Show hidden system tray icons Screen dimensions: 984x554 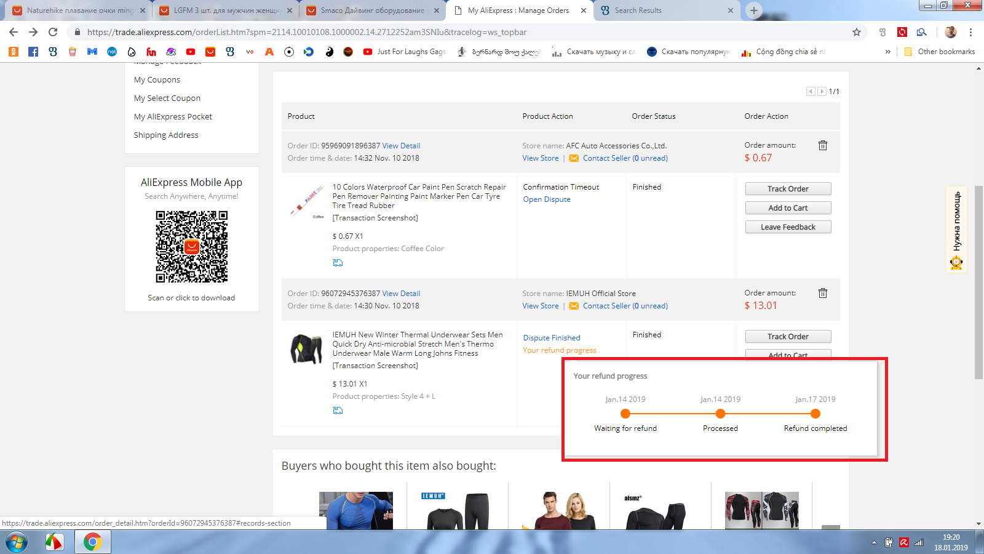(x=874, y=542)
